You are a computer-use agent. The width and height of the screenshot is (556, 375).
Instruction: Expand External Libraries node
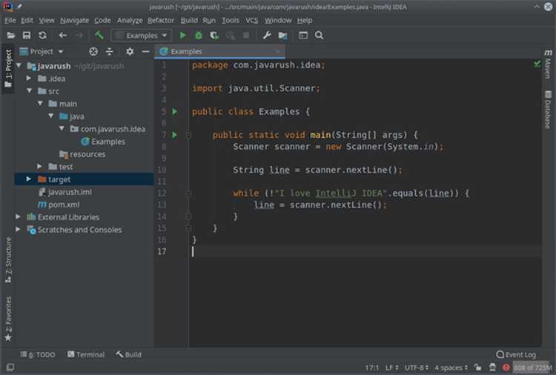(x=18, y=216)
